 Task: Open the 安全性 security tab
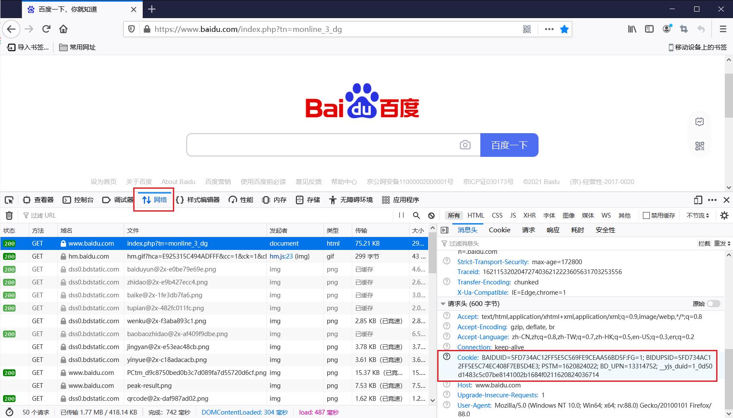605,230
